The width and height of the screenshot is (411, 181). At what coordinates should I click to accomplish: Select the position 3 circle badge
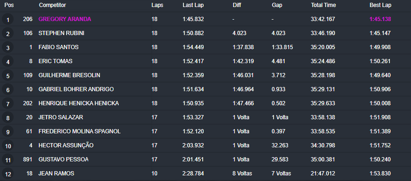click(x=8, y=48)
